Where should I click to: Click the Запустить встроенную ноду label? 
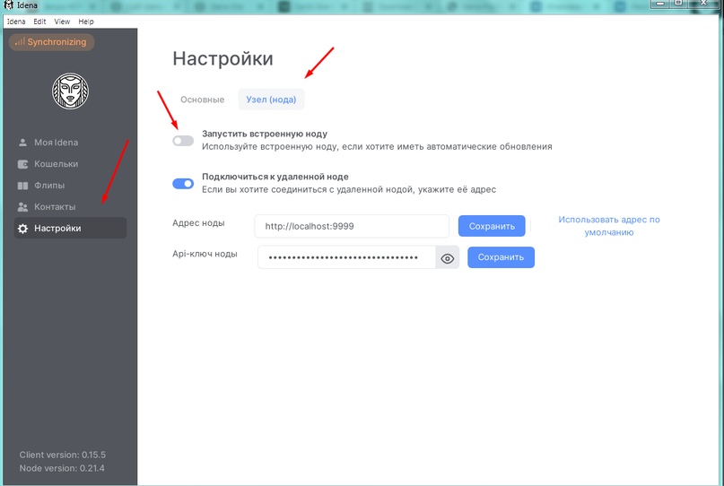[x=265, y=134]
